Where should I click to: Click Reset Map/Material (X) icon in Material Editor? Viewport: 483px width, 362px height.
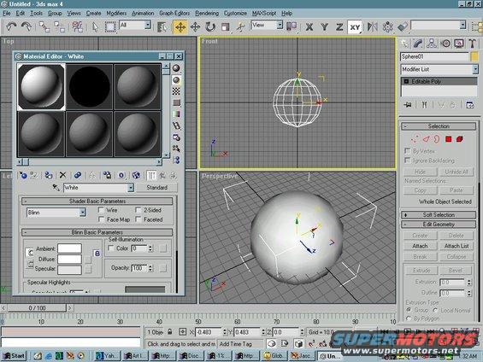click(63, 175)
